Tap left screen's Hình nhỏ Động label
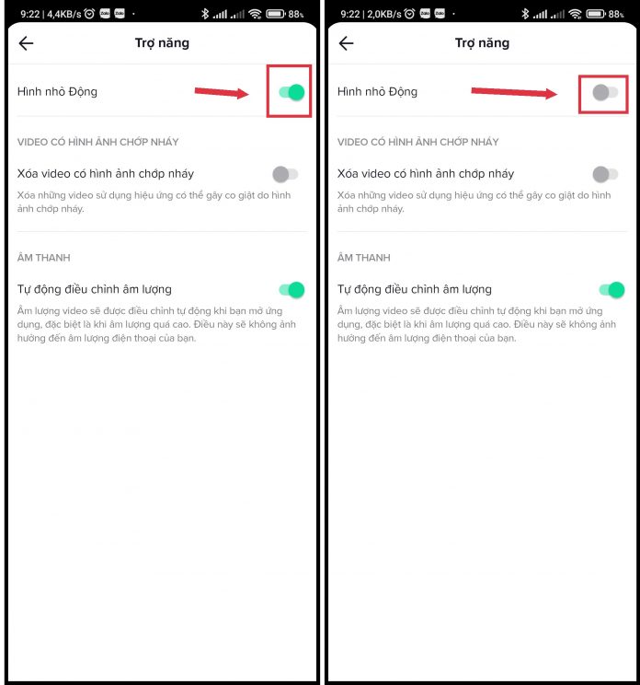This screenshot has height=685, width=640. (x=57, y=92)
